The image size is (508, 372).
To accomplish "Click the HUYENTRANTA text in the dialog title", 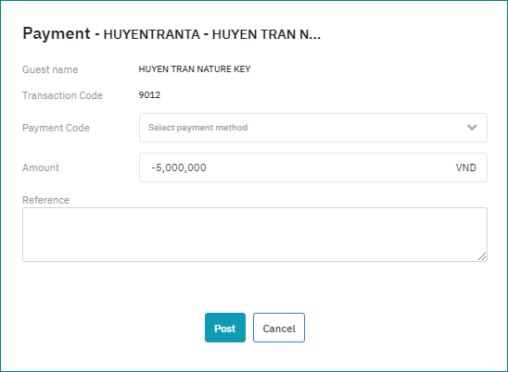I will coord(152,34).
